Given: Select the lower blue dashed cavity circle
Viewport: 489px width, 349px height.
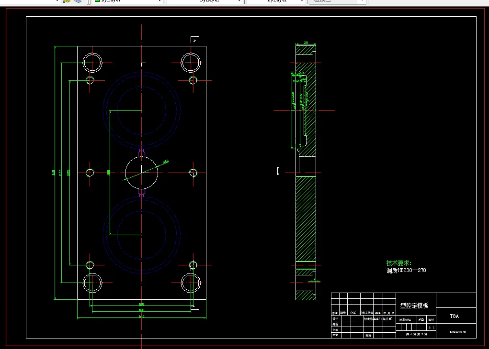Looking at the screenshot, I should click(x=142, y=235).
